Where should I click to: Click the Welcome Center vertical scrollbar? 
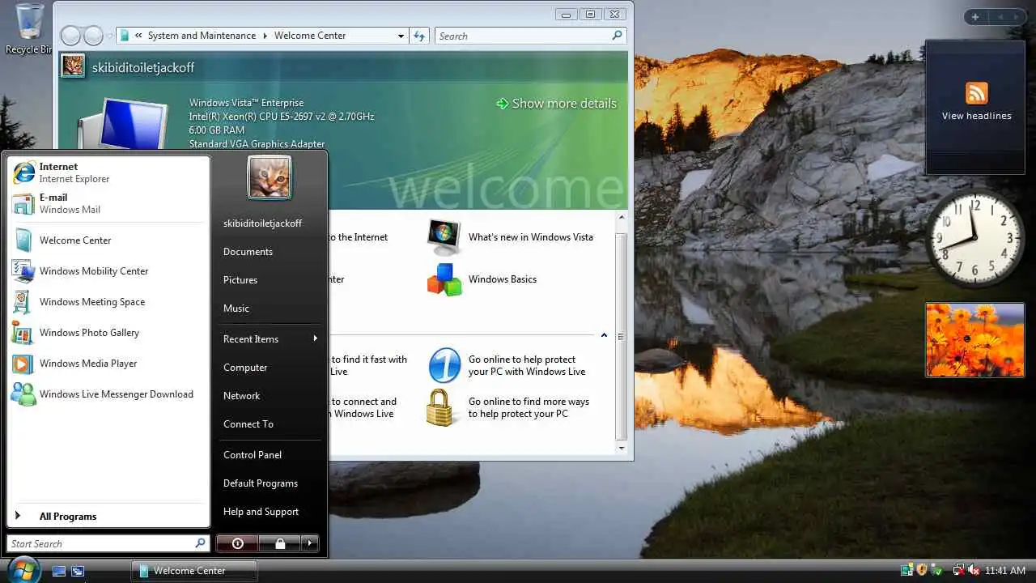point(622,333)
